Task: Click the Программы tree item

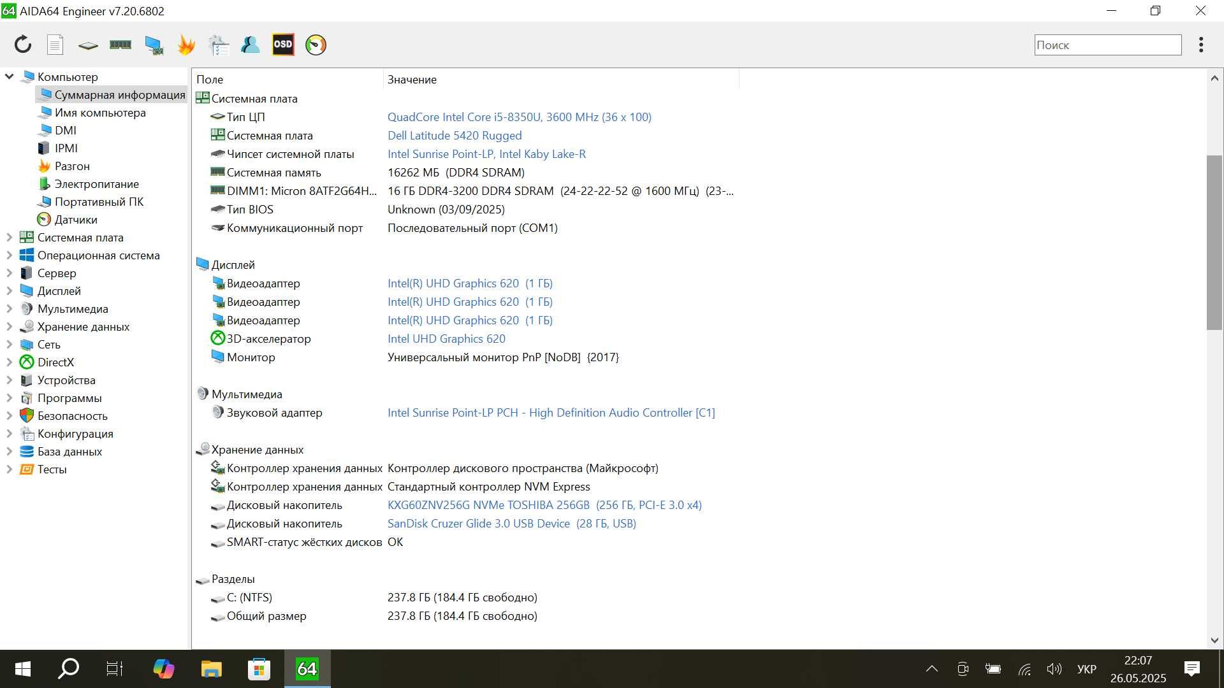Action: (x=69, y=398)
